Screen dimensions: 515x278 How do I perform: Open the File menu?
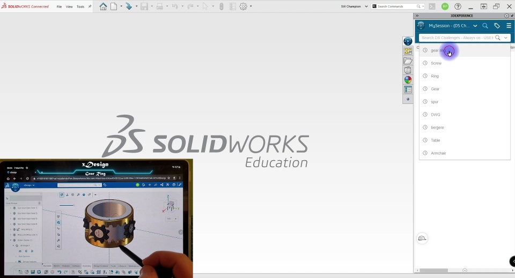pyautogui.click(x=59, y=6)
